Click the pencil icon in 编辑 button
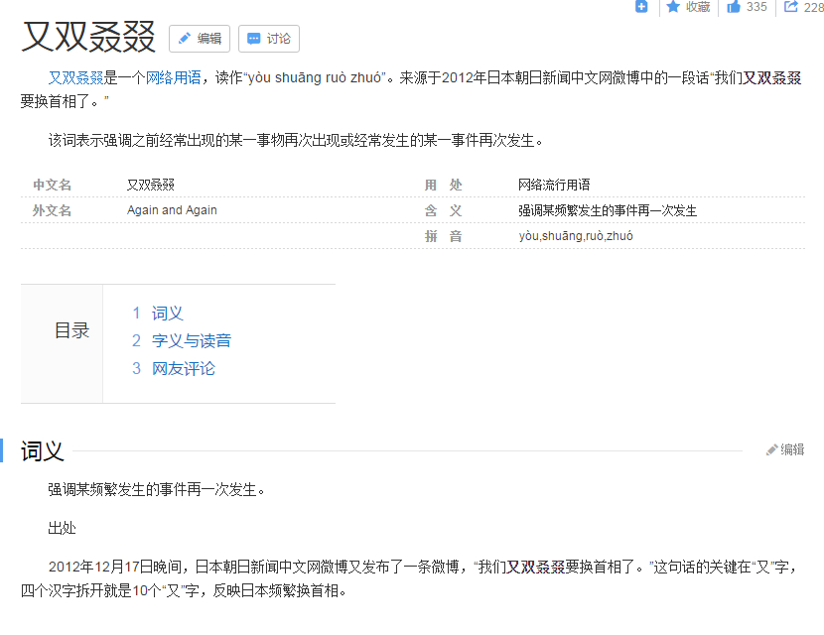The image size is (824, 635). coord(185,39)
